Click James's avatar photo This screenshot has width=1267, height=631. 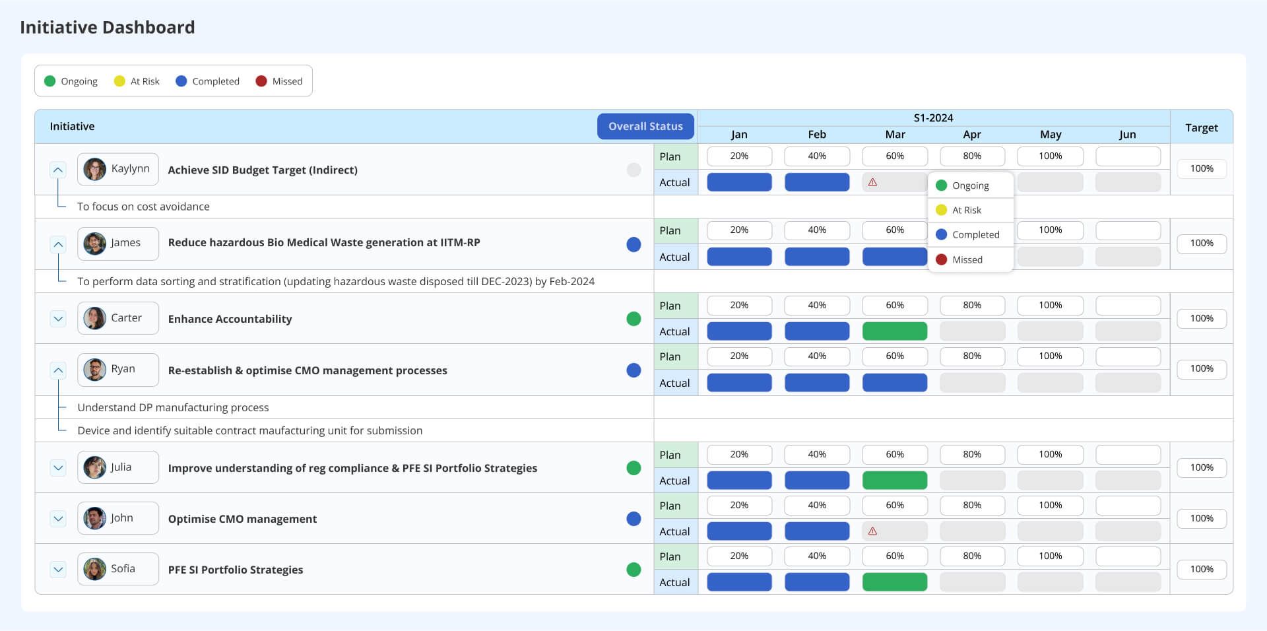tap(94, 244)
